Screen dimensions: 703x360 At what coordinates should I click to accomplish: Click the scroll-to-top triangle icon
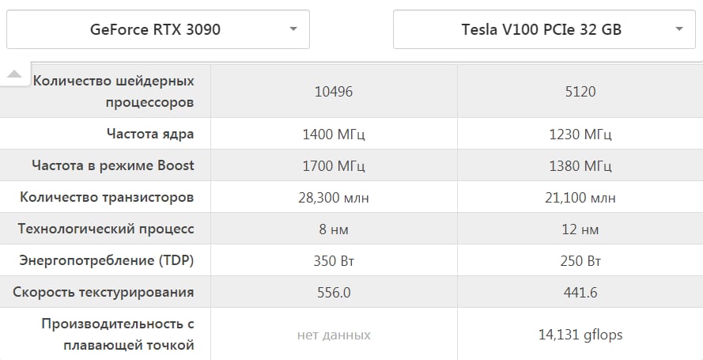click(x=14, y=74)
